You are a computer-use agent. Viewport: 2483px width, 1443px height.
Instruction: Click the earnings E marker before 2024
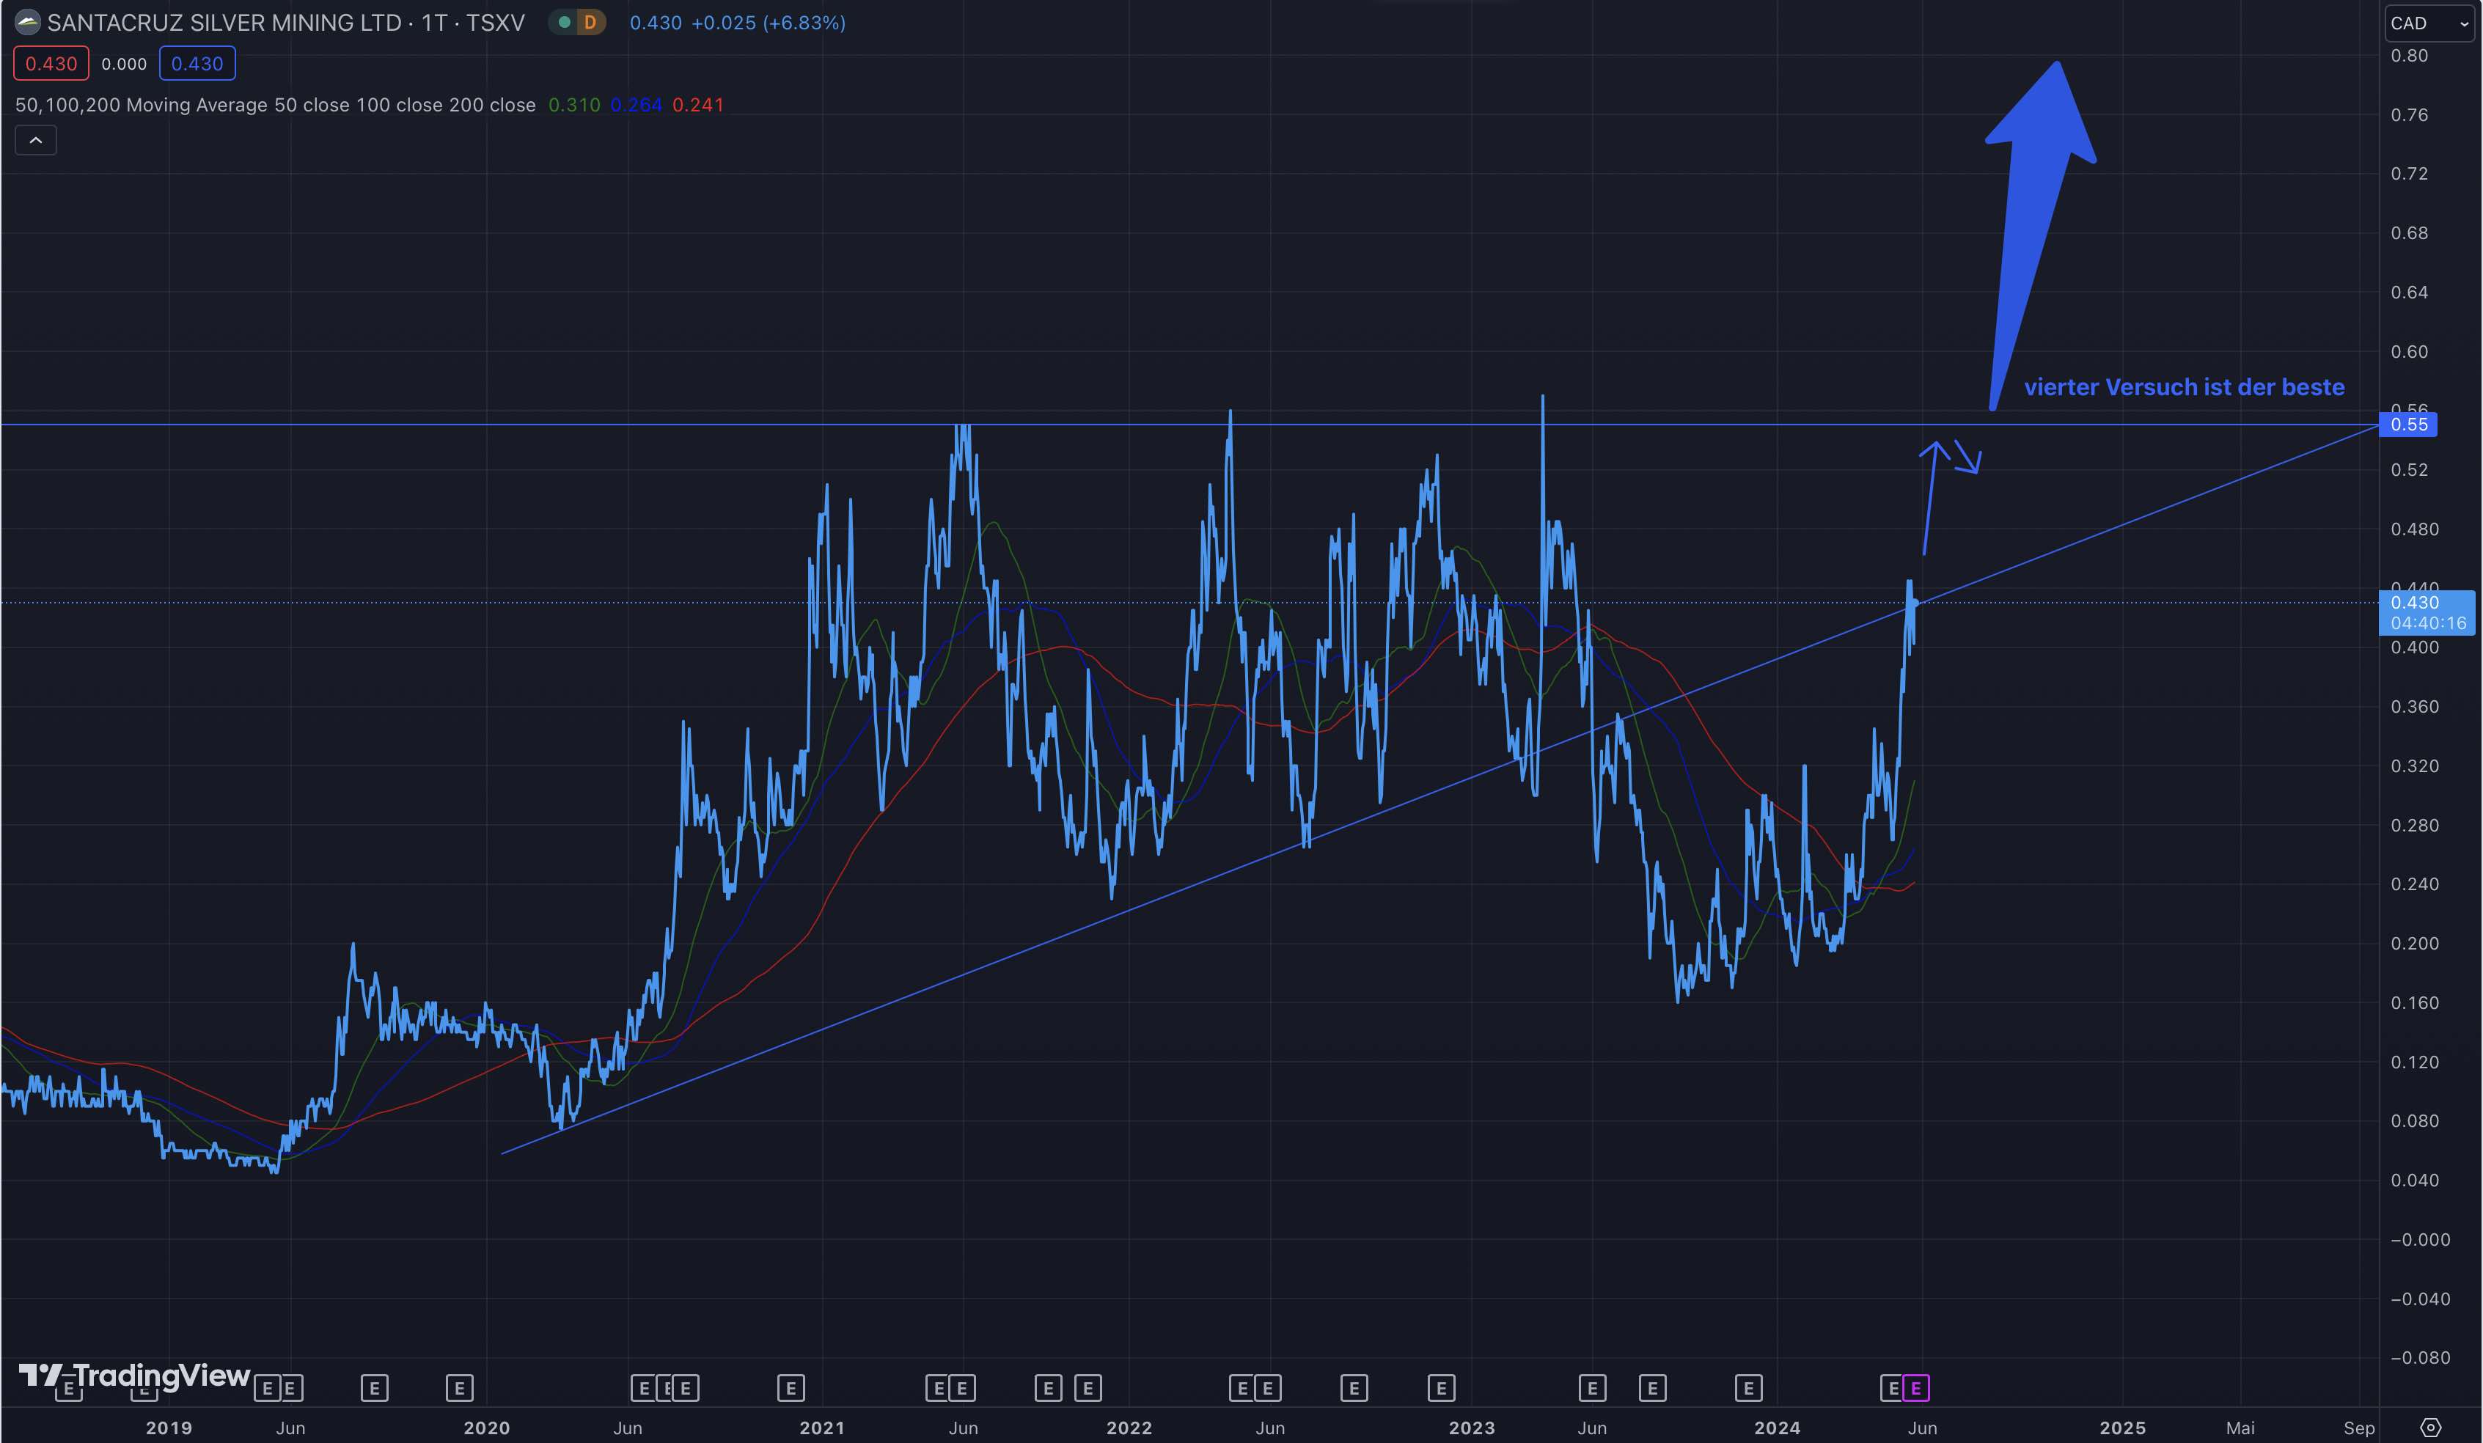(1748, 1389)
